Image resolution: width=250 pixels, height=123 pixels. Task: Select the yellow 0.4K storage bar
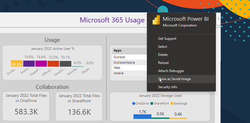[178, 118]
